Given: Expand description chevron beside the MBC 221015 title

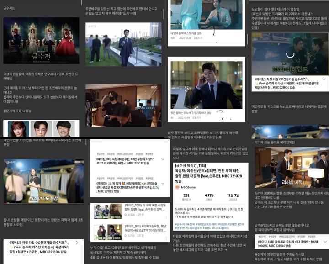Looking at the screenshot, I should pos(163,184).
